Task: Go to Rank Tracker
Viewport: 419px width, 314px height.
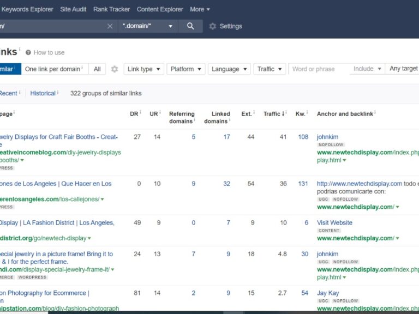Action: pyautogui.click(x=111, y=9)
